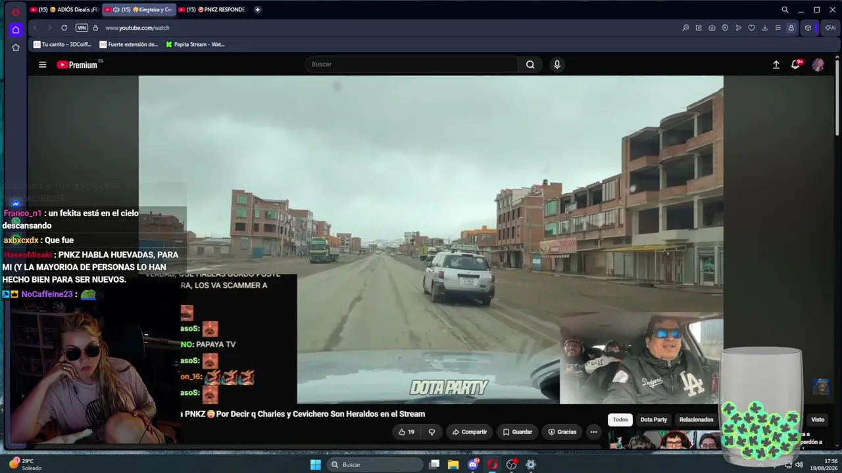
Task: Add page to bookmarks heart icon
Action: pos(751,28)
